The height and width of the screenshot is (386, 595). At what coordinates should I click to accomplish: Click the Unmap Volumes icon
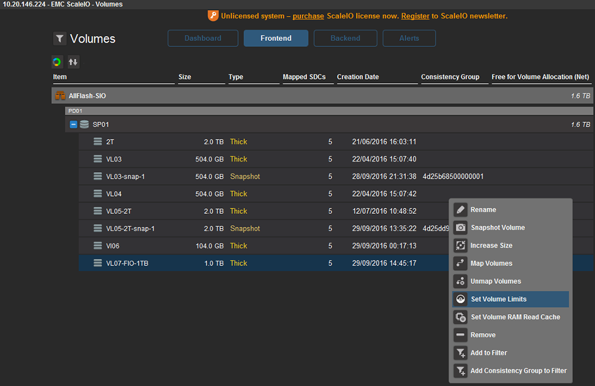461,281
